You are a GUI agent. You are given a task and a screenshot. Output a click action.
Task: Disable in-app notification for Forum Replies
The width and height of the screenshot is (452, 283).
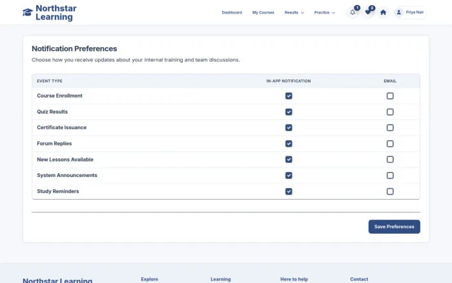[x=289, y=143]
